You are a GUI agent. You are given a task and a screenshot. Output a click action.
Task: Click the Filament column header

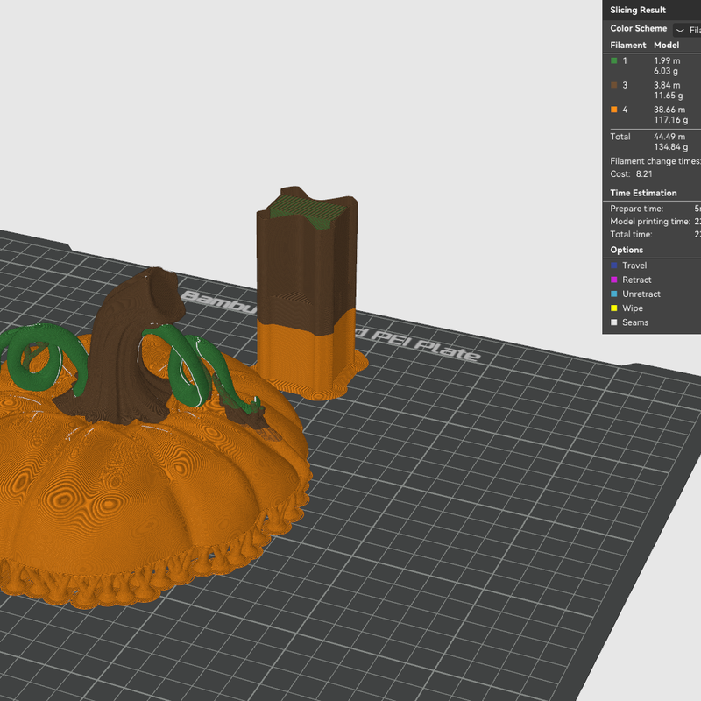click(628, 46)
